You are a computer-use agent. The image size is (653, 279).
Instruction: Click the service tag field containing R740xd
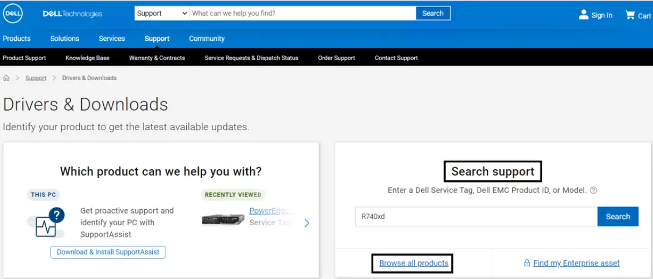(476, 217)
